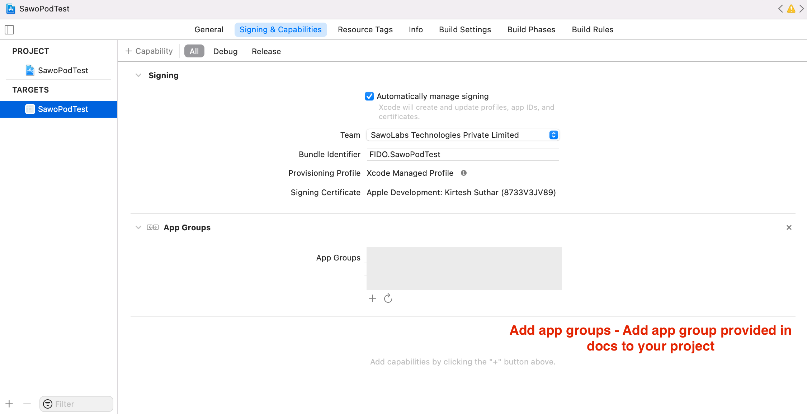The image size is (807, 414).
Task: Click the Bundle Identifier text field
Action: click(463, 154)
